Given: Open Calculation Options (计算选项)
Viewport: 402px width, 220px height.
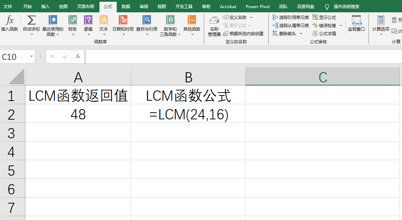Looking at the screenshot, I should click(x=381, y=26).
